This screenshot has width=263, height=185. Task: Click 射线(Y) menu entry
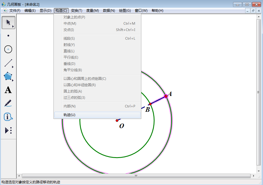[x=97, y=45]
